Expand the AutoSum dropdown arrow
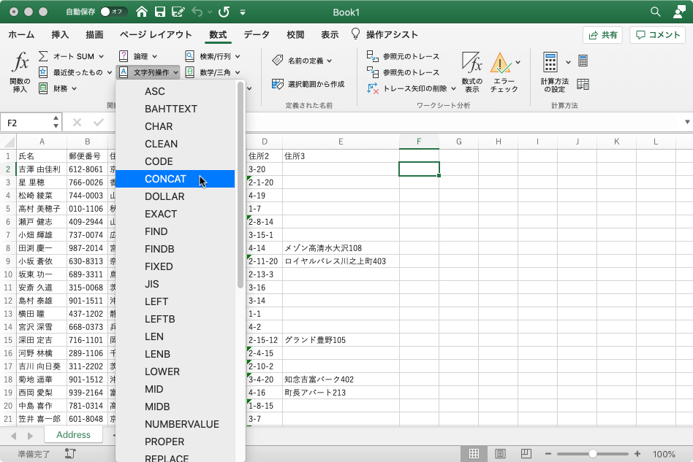Viewport: 693px width, 462px height. [x=101, y=56]
